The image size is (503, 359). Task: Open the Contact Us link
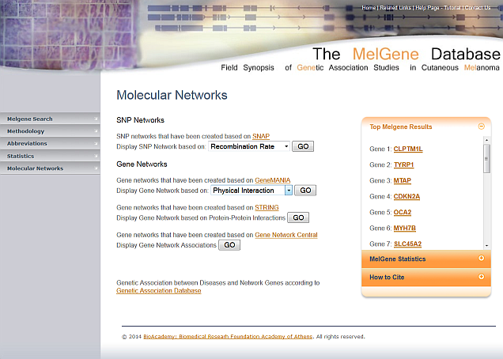pos(478,8)
